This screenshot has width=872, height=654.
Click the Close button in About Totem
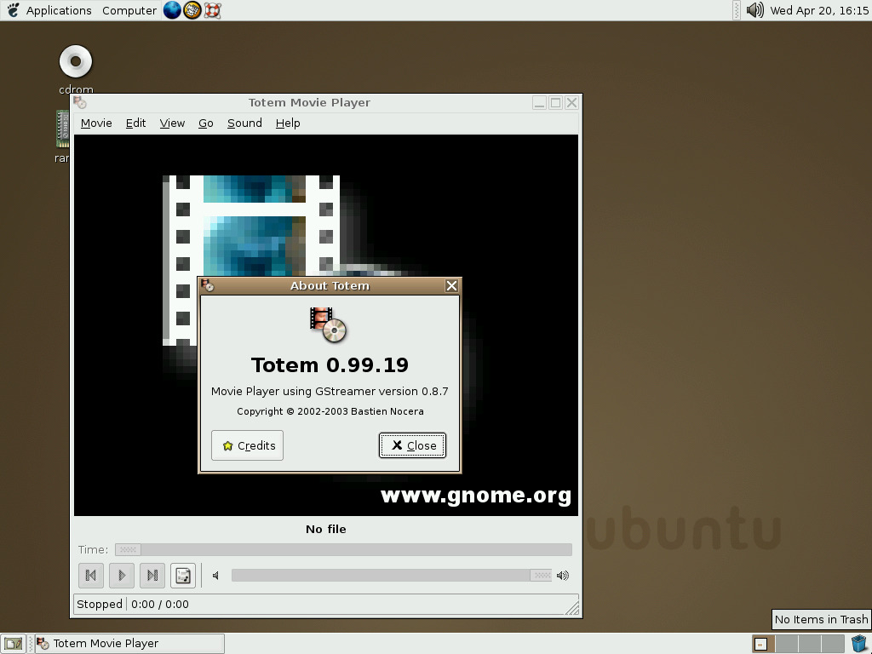(x=412, y=445)
